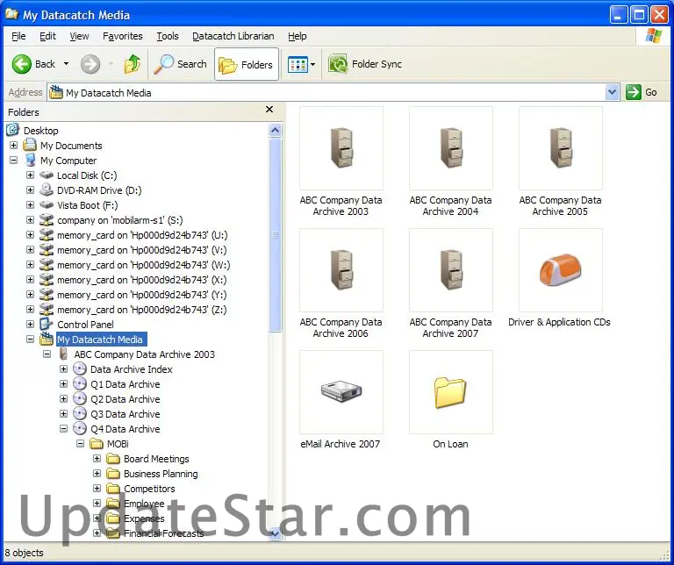Select the On Loan folder icon
This screenshot has height=565, width=674.
[x=450, y=392]
